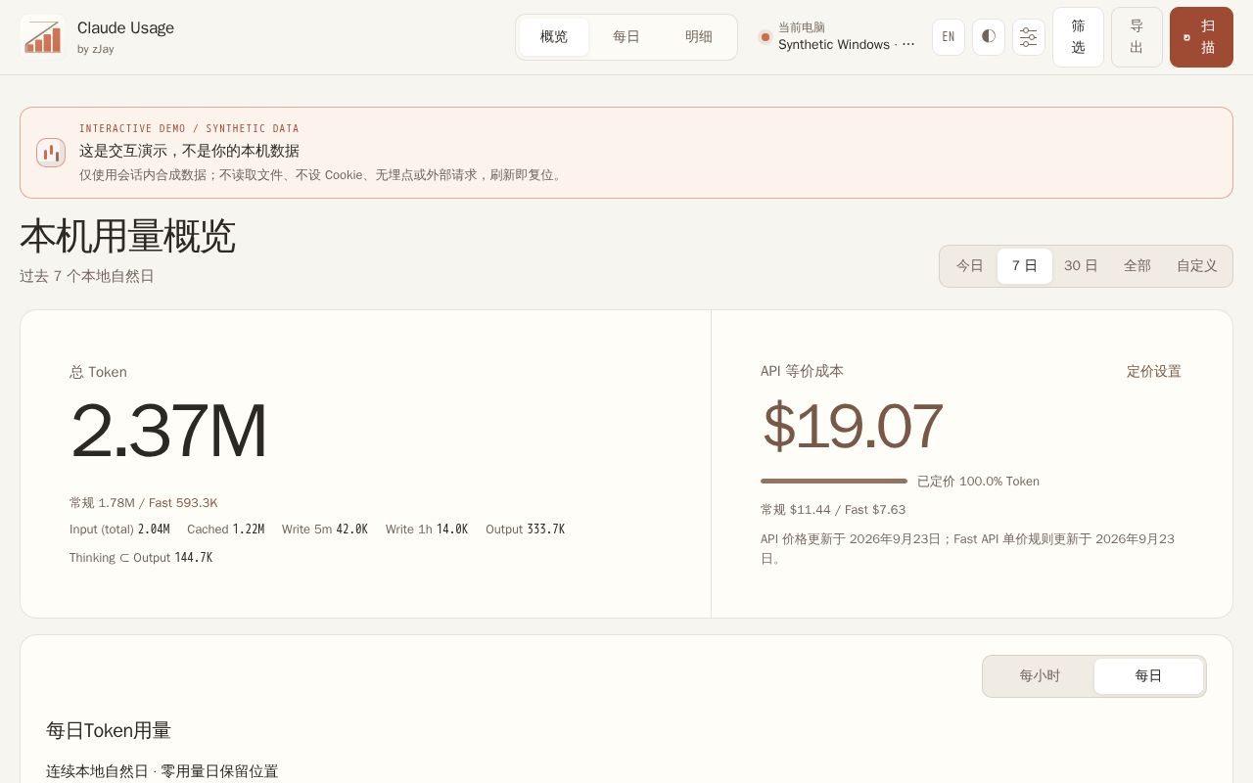Choose the 自定义 custom range

coord(1197,266)
